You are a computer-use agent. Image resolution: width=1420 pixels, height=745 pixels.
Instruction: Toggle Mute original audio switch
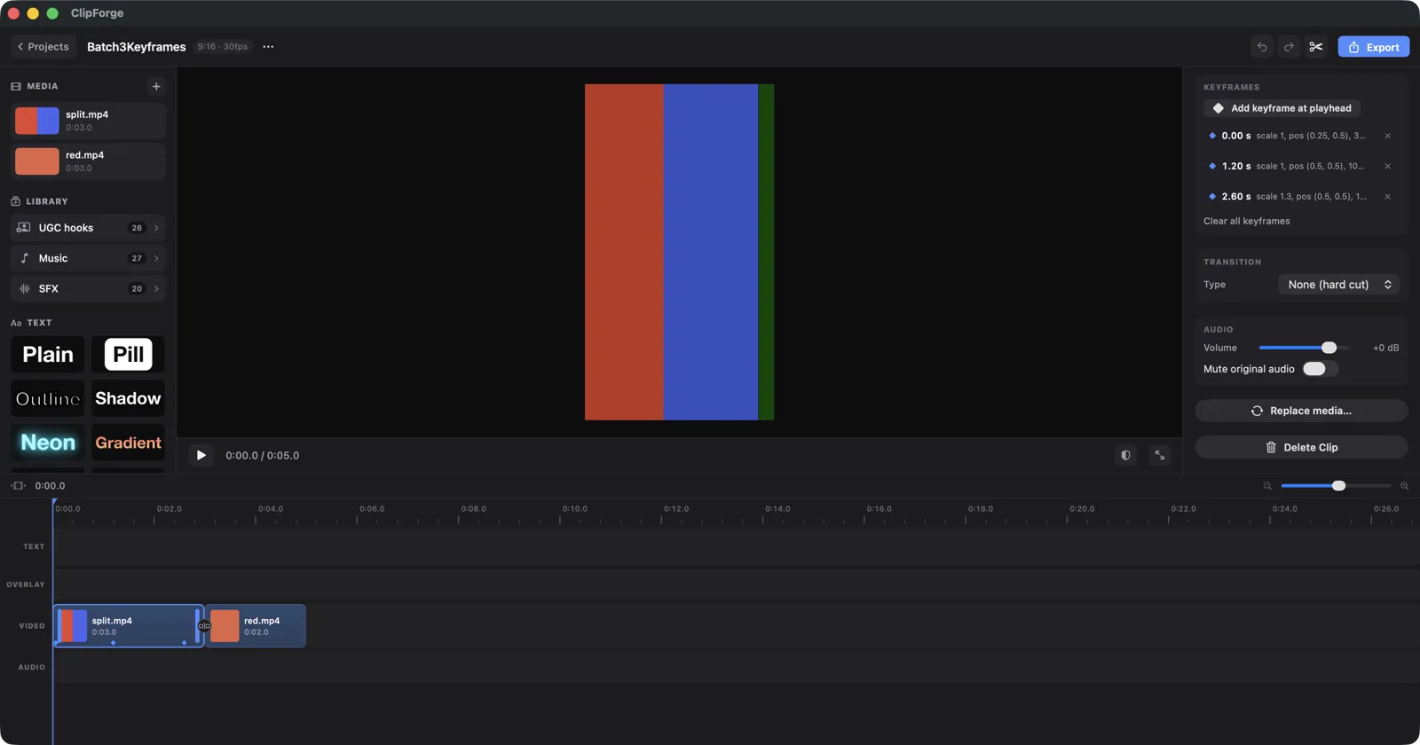pos(1320,369)
